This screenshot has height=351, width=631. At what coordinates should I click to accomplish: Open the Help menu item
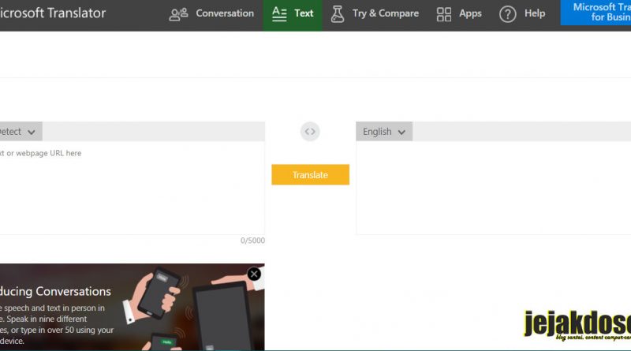[522, 13]
